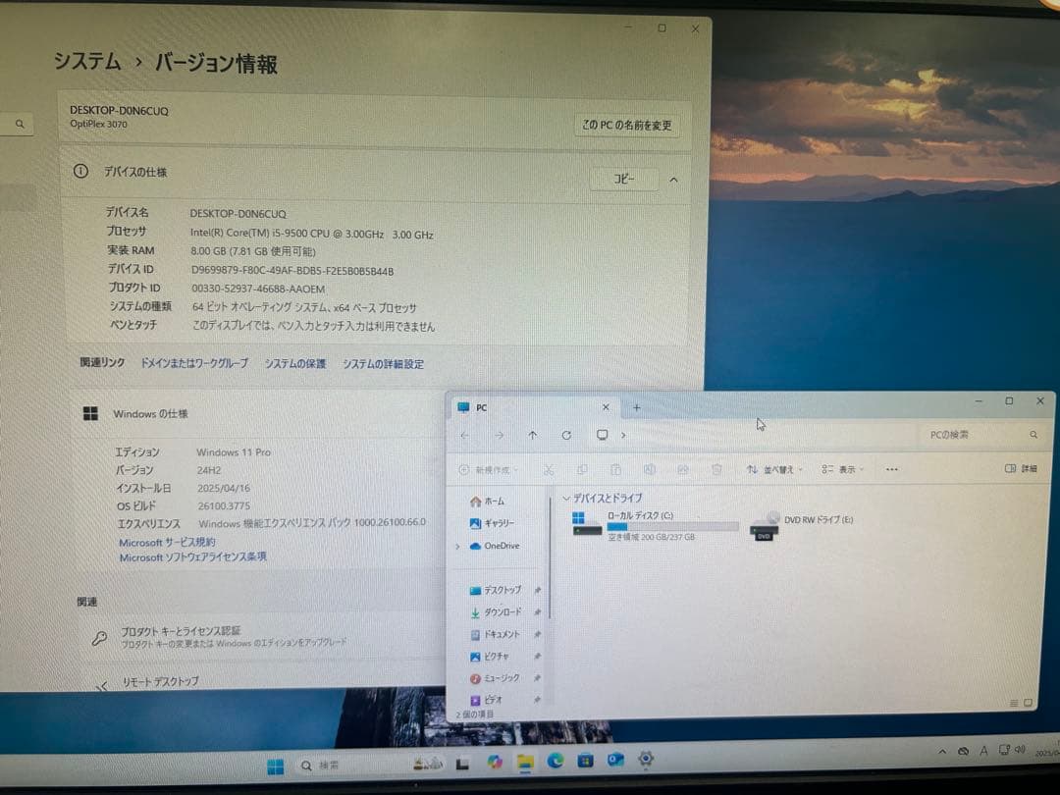Open the 詳細 details pane icon
Viewport: 1060px width, 795px height.
(1021, 469)
